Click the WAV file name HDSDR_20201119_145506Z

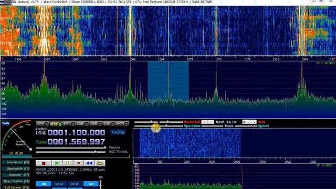tap(70, 169)
